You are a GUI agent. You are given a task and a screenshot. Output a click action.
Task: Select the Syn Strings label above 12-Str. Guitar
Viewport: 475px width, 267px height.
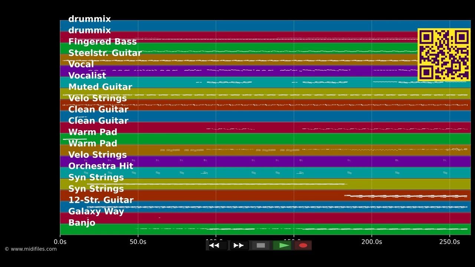click(x=96, y=189)
